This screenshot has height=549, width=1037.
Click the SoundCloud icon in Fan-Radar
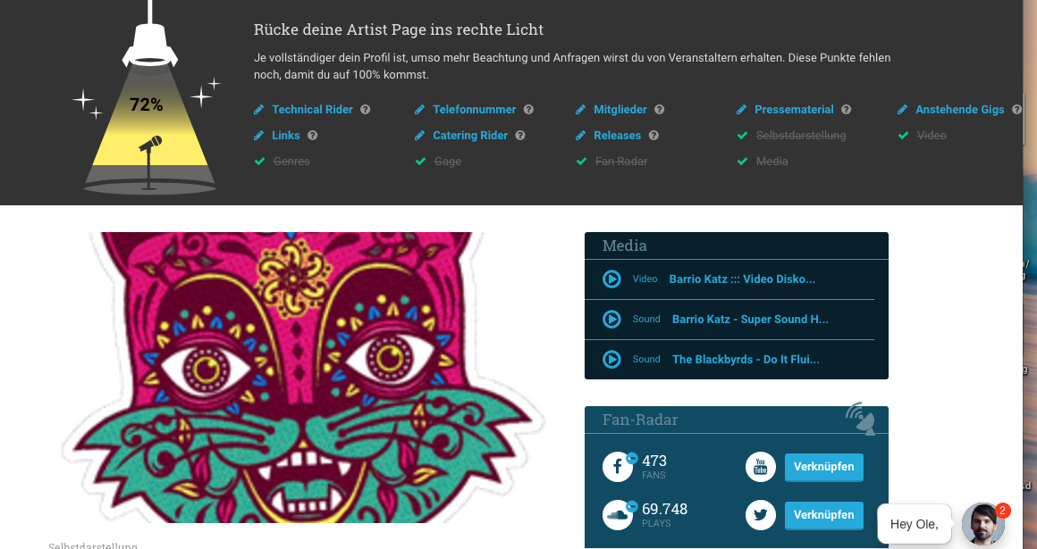618,514
